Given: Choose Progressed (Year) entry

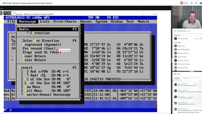Looking at the screenshot, I should coord(39,48).
